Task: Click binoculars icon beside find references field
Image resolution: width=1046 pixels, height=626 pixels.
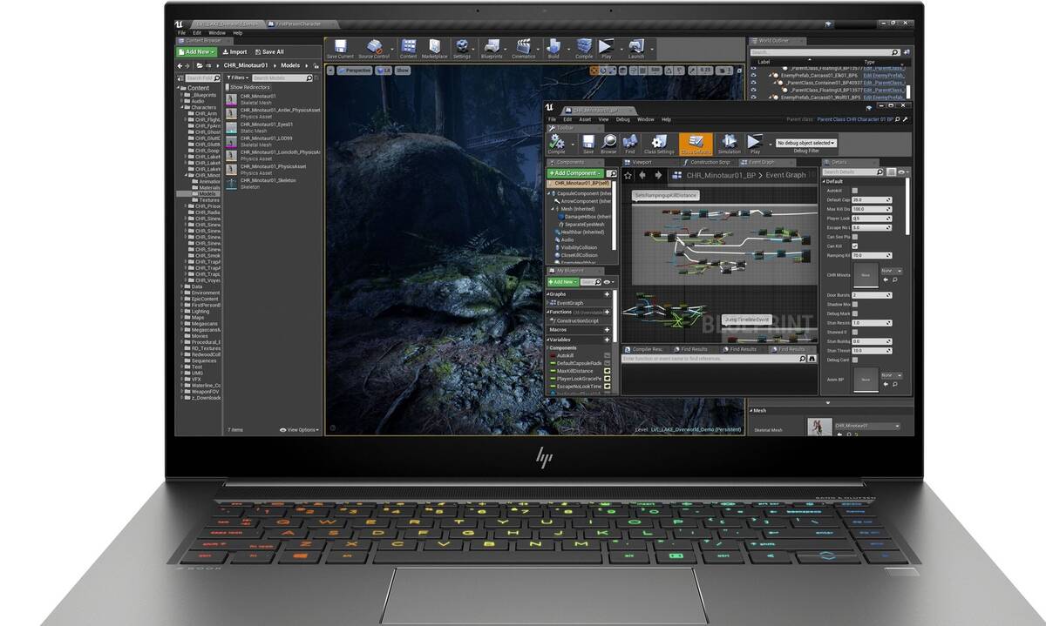Action: coord(811,358)
